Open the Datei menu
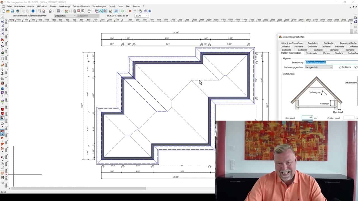Screen dimensions: 358x201 9,6
